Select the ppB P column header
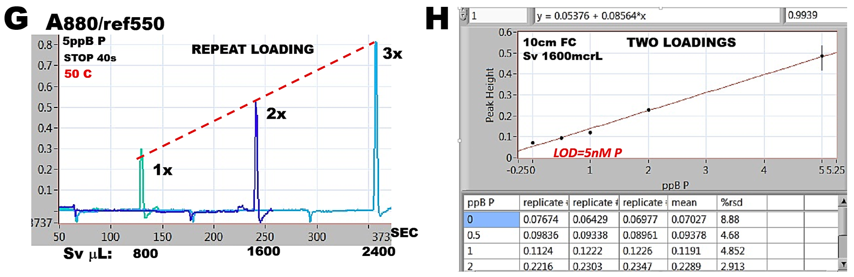This screenshot has height=277, width=854. [491, 203]
